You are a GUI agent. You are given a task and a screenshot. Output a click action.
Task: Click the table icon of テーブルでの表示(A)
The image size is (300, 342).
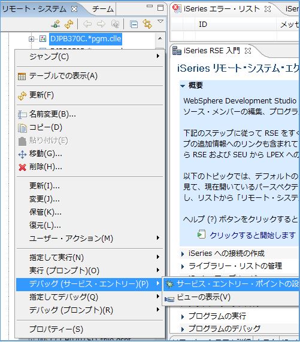click(22, 77)
